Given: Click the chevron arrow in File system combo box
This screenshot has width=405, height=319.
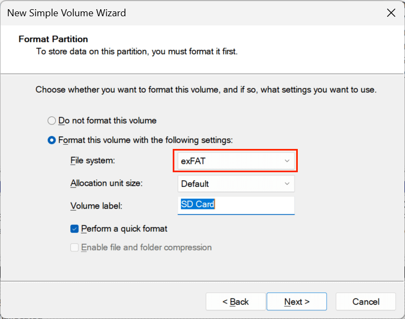Looking at the screenshot, I should point(287,161).
